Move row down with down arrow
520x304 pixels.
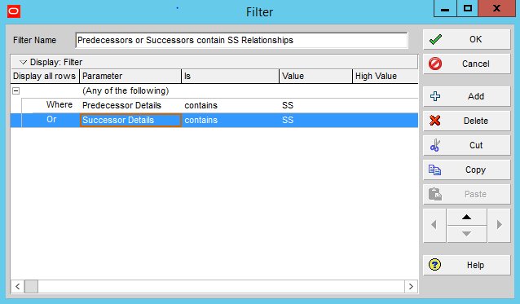coord(466,234)
